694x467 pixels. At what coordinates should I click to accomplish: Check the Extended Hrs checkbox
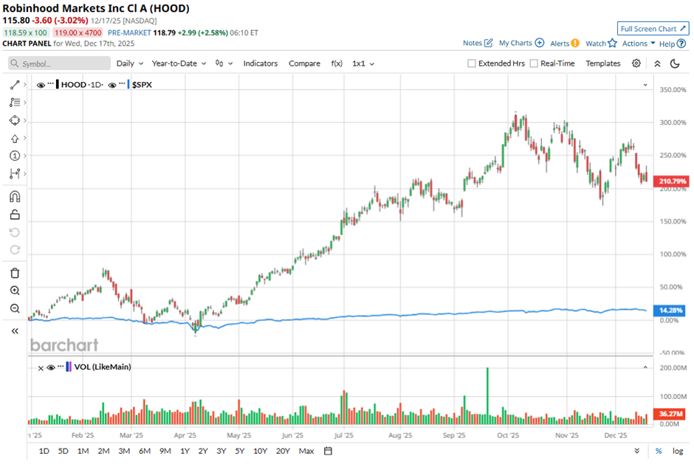coord(470,63)
